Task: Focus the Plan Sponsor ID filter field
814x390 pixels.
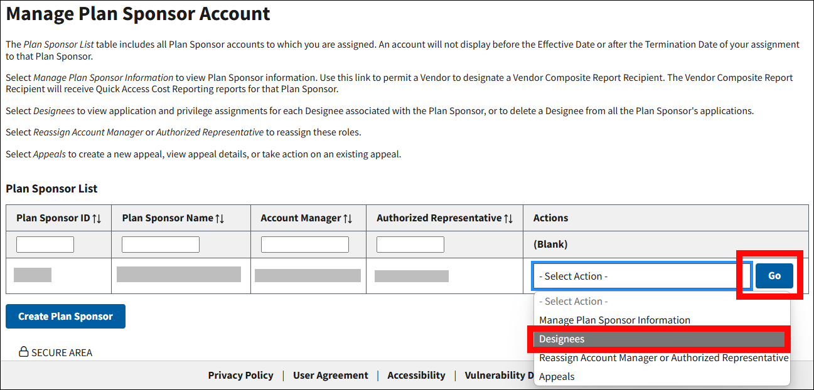Action: 45,245
